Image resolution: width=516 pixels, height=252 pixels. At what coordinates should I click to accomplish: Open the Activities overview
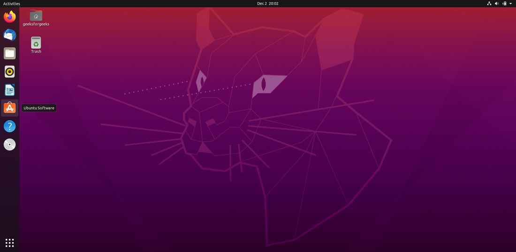click(12, 4)
